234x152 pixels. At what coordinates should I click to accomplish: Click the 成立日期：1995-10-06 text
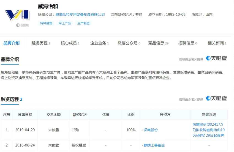click(167, 15)
